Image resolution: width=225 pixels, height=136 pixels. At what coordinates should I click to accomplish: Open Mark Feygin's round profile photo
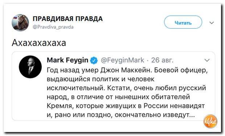(30, 67)
